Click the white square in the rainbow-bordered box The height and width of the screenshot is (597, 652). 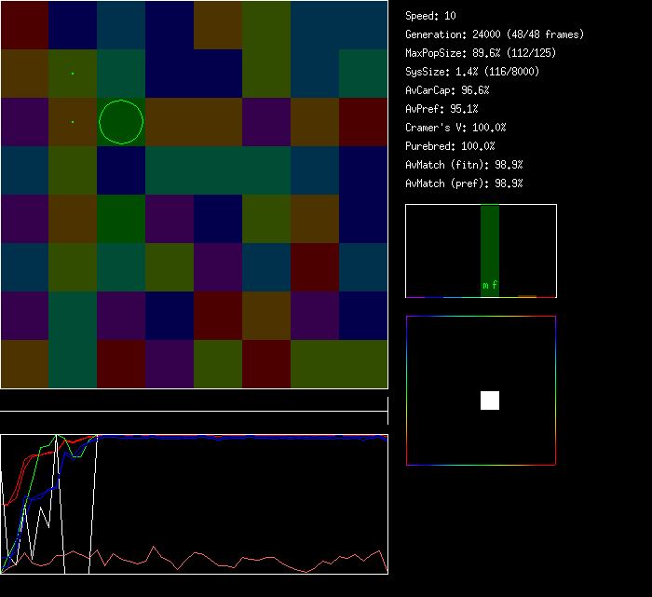tap(490, 400)
